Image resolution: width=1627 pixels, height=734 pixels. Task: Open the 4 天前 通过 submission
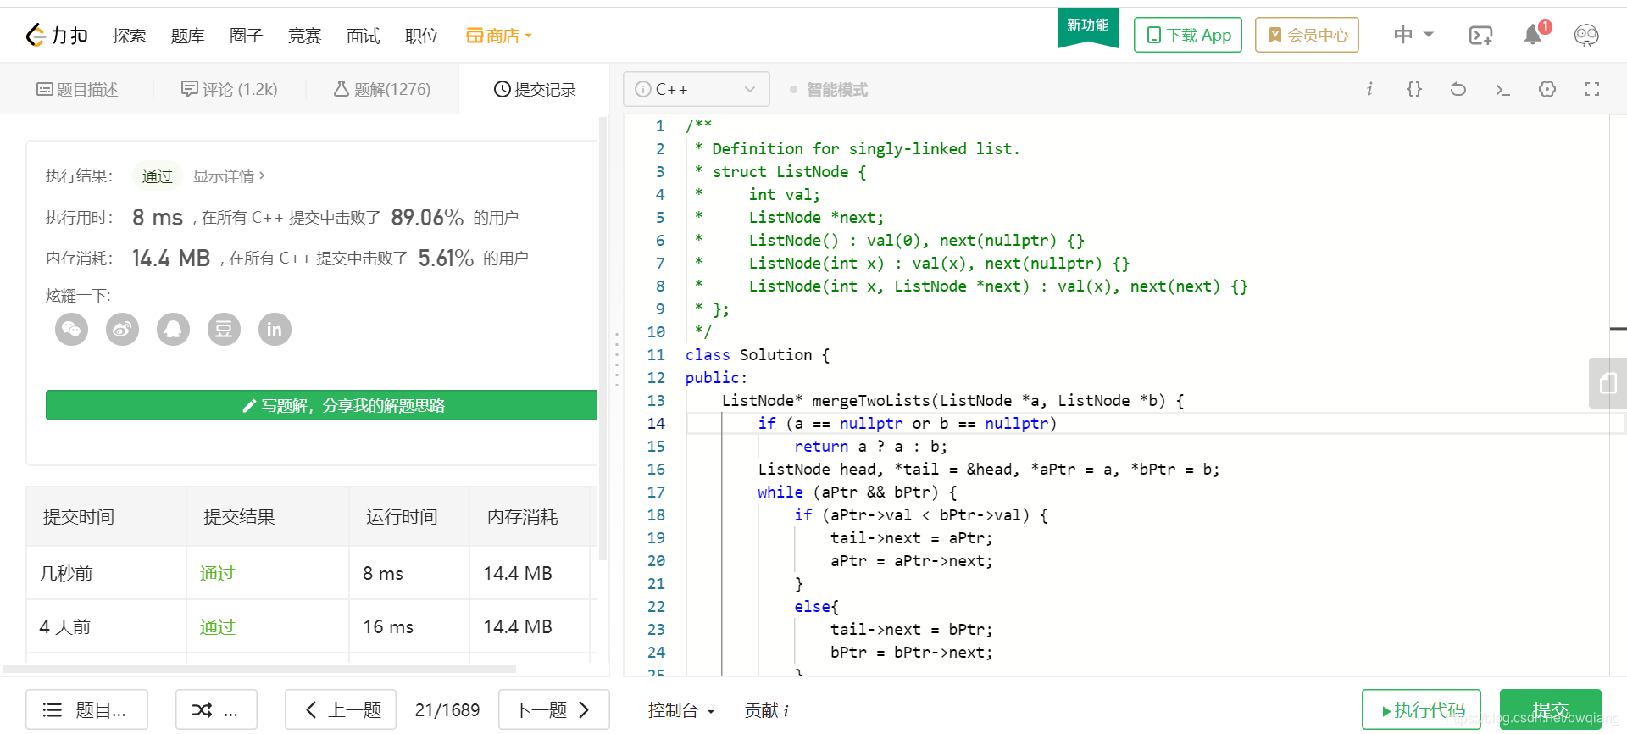point(218,627)
